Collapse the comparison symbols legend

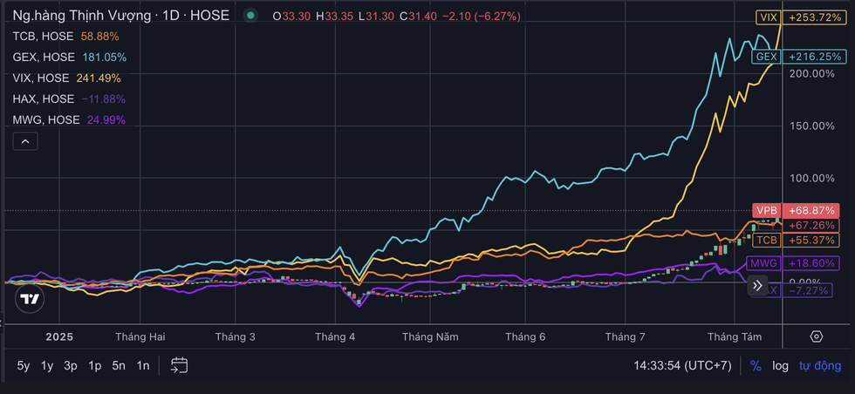click(24, 141)
